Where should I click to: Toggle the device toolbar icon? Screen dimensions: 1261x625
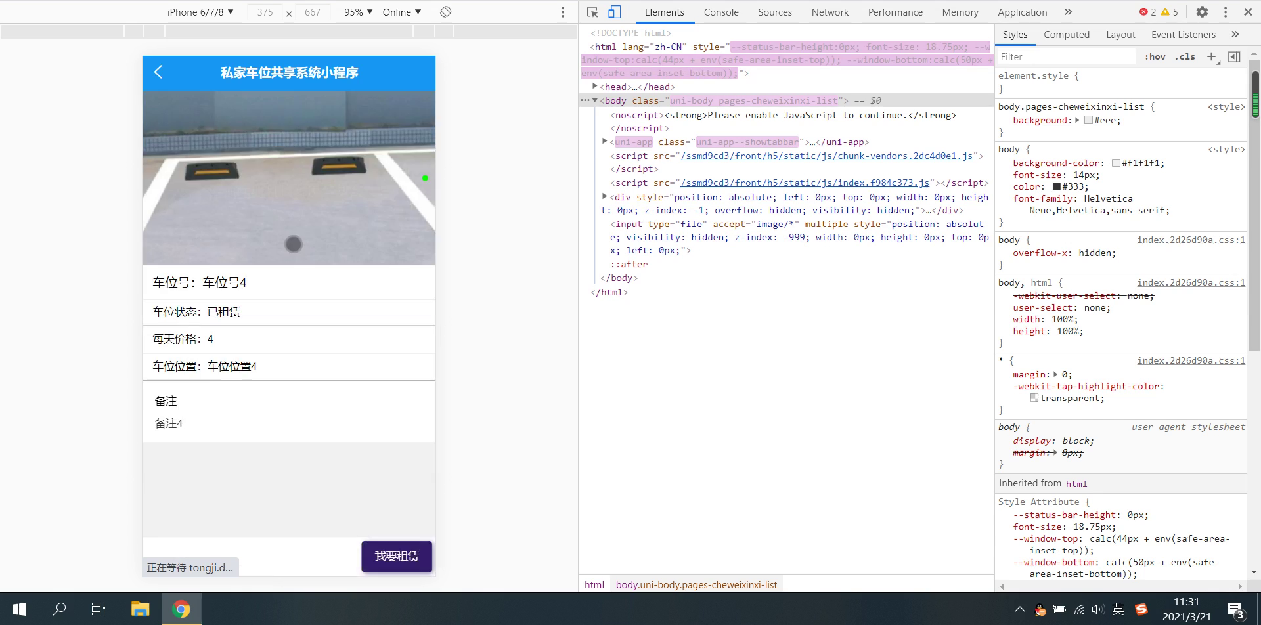(614, 12)
